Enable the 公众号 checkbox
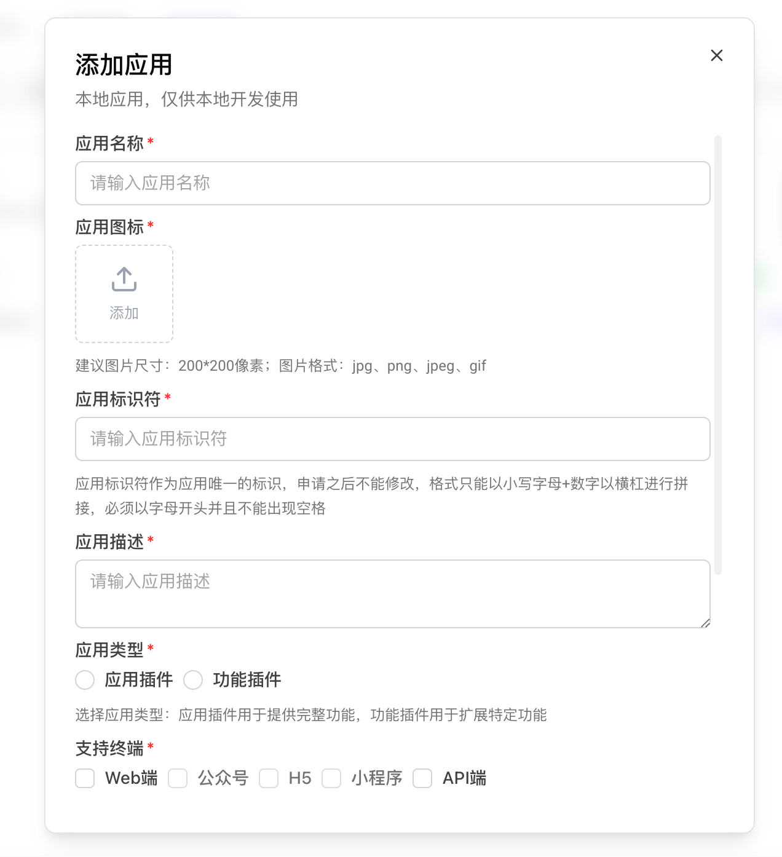This screenshot has width=782, height=857. tap(178, 778)
